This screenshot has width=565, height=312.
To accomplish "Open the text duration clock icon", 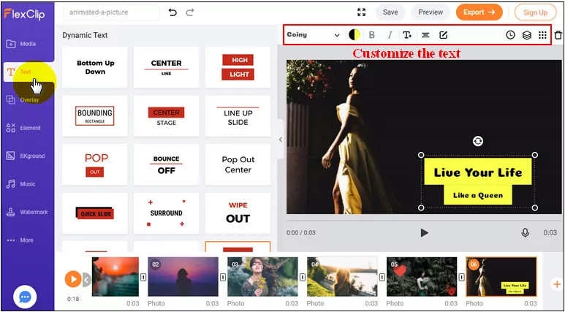I will tap(510, 35).
